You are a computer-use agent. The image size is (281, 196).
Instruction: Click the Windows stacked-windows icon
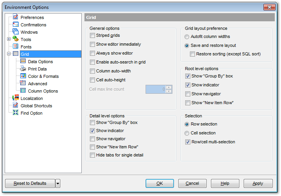[16, 32]
